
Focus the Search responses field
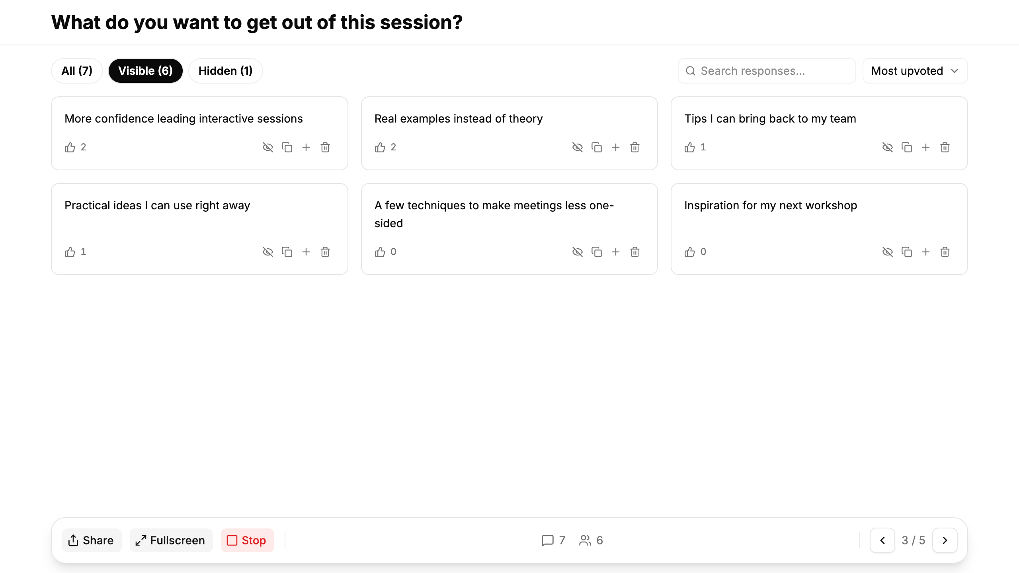(x=767, y=71)
